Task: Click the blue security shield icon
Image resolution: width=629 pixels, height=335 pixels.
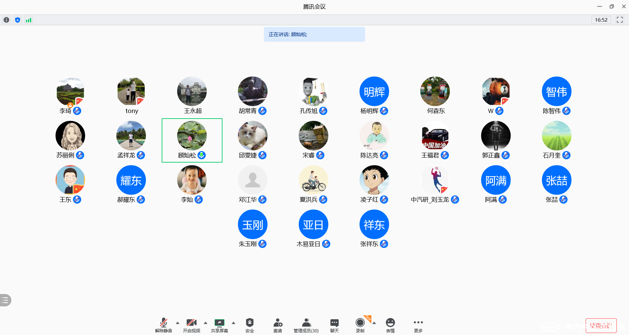Action: click(17, 20)
